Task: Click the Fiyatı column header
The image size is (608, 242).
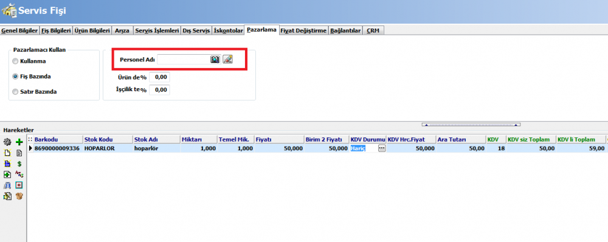Action: coord(279,140)
